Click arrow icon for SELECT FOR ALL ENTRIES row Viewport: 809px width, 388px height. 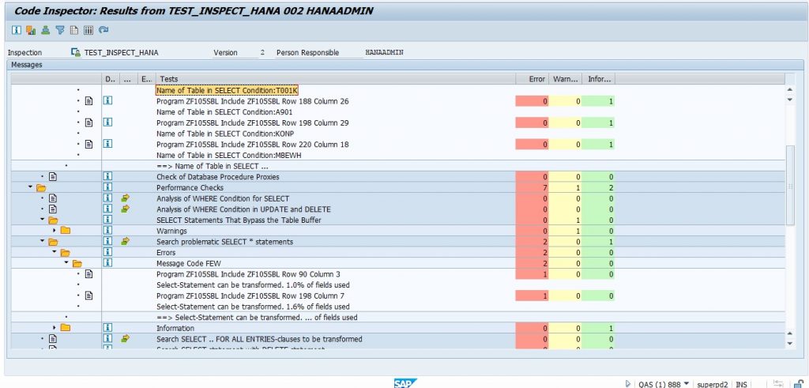(125, 339)
